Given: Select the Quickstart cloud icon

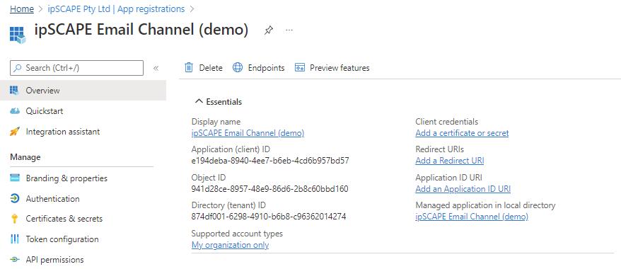Looking at the screenshot, I should click(x=15, y=111).
